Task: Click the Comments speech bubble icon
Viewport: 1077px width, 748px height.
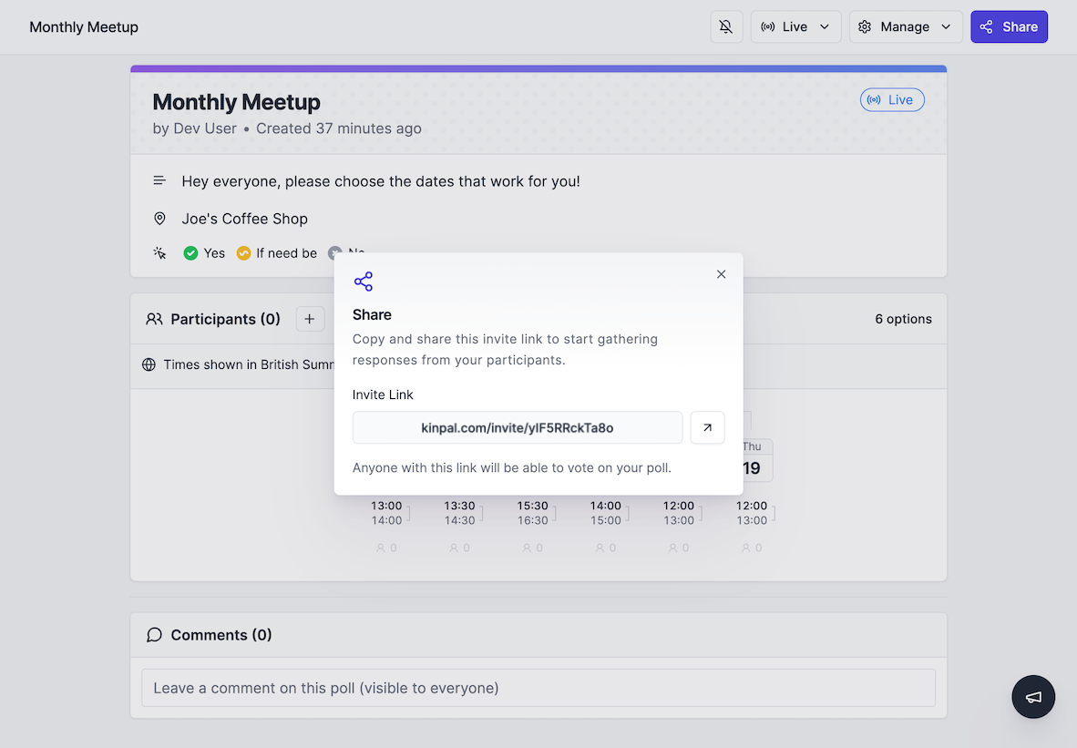Action: click(154, 635)
